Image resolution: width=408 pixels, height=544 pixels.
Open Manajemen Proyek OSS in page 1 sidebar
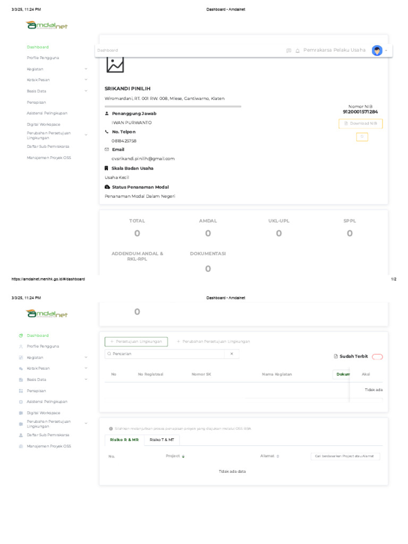49,157
